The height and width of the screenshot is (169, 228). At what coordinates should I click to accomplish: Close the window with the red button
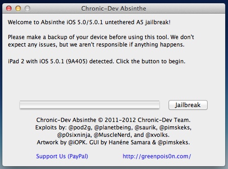9,8
